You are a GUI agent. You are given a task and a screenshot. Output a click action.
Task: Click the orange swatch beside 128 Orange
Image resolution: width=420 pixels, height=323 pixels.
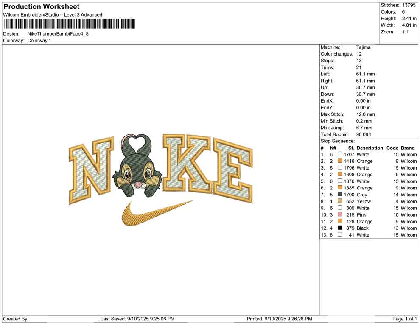(340, 221)
